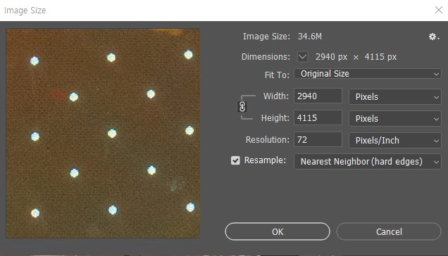Click the Resample label
This screenshot has height=256, width=448.
click(265, 160)
